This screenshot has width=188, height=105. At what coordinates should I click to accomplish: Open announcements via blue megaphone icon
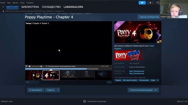142,3
